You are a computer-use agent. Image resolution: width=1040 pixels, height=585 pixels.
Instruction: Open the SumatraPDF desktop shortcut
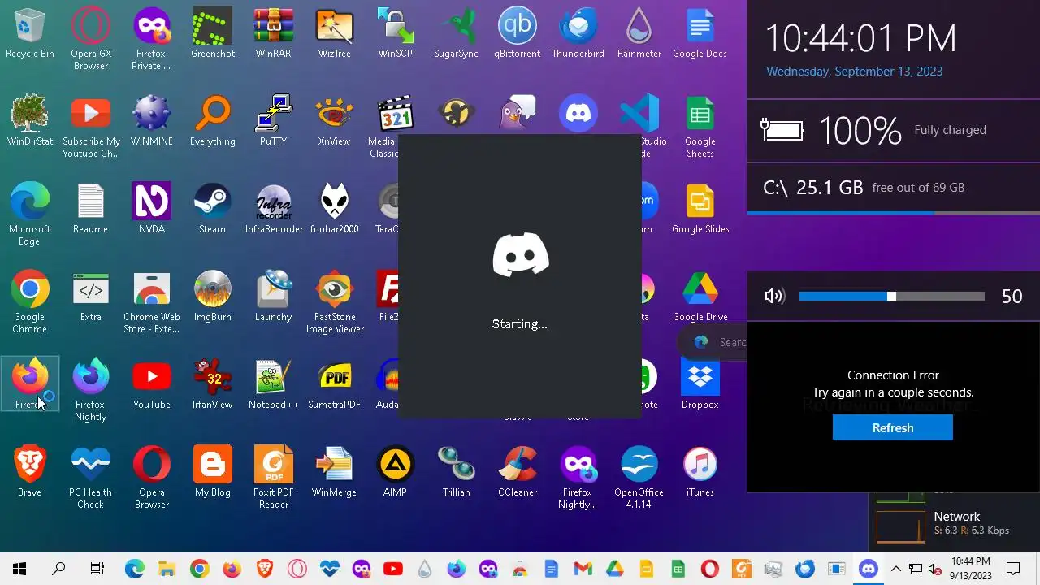click(334, 385)
